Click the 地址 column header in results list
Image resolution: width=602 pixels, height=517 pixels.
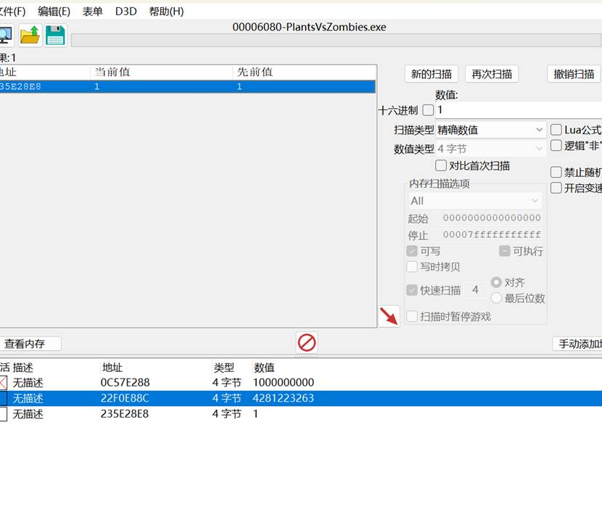click(x=45, y=72)
